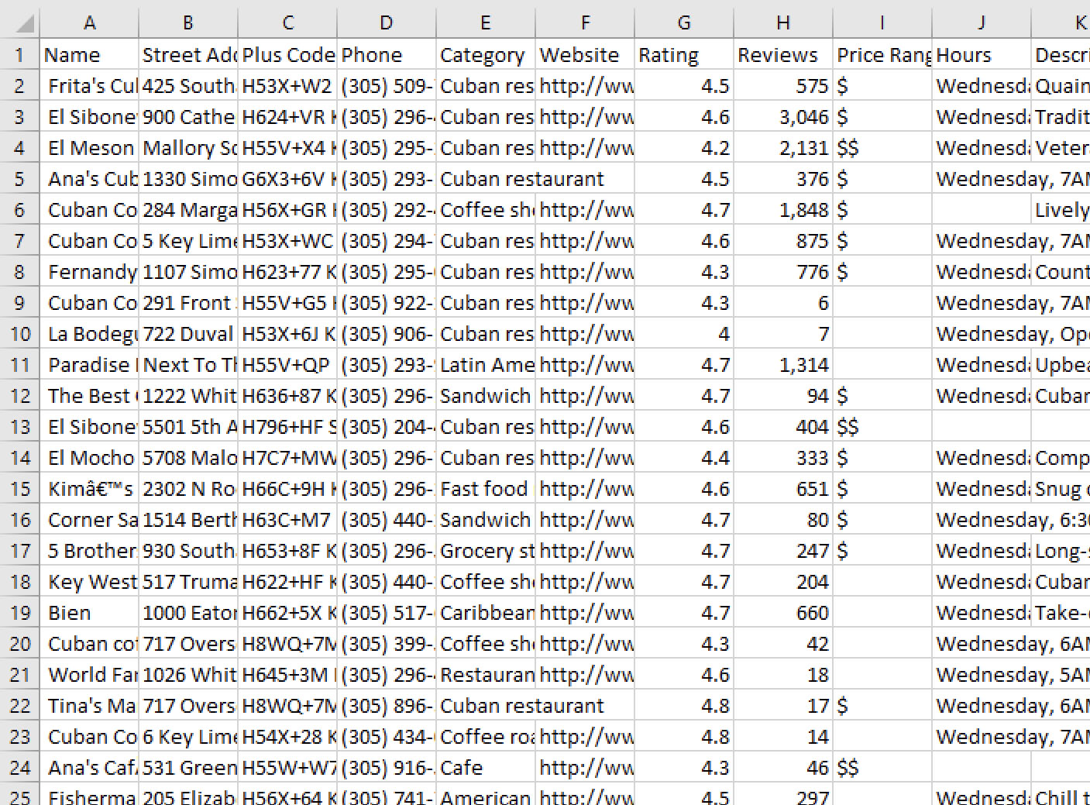Click rating cell '4.4' in row 14

pos(684,458)
